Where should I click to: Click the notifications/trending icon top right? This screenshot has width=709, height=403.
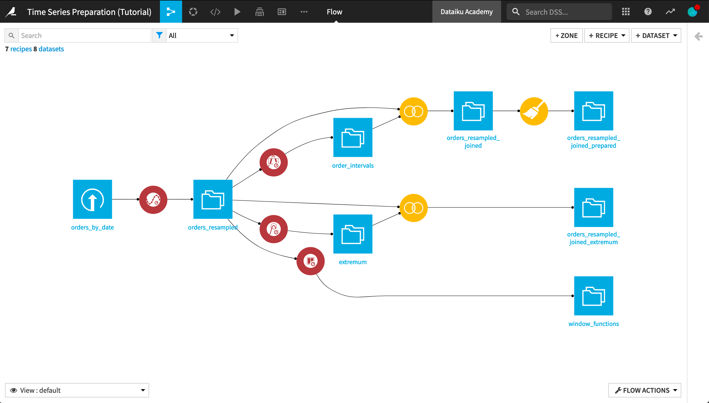point(671,12)
